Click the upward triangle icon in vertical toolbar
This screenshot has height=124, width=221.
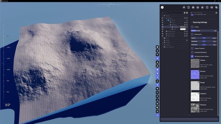(157, 66)
